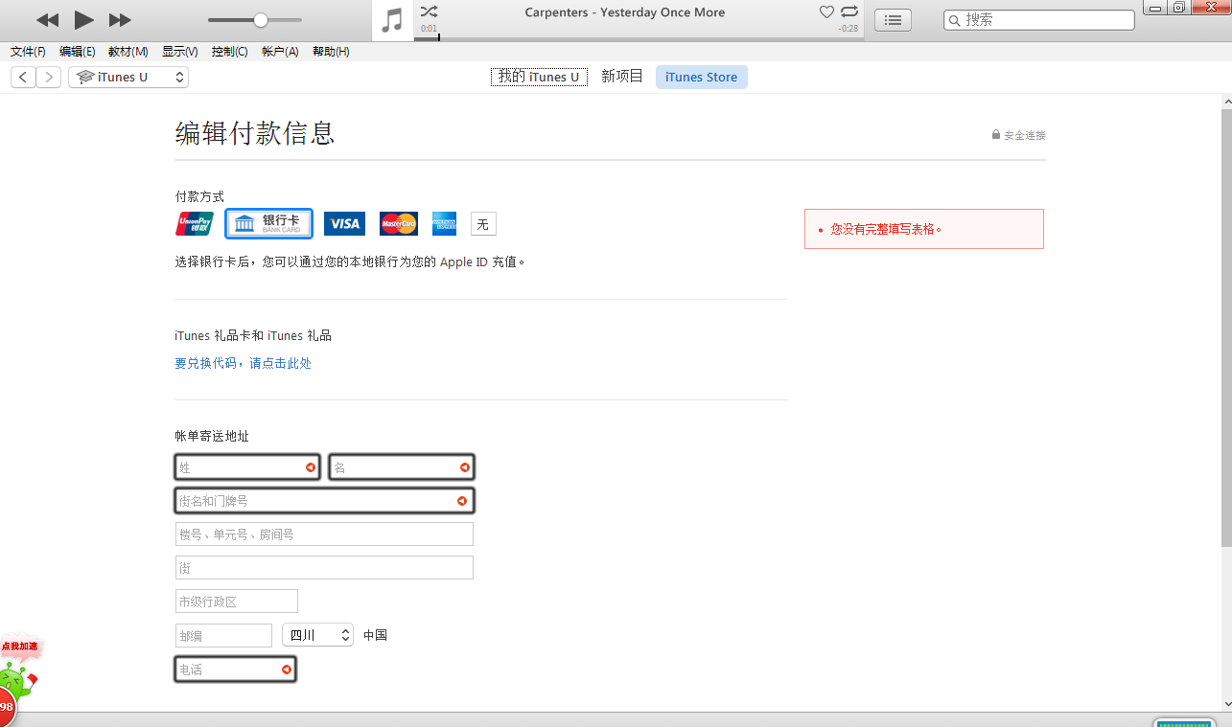Click song title Carpenters - Yesterday Once More
Image resolution: width=1232 pixels, height=727 pixels.
[x=625, y=12]
